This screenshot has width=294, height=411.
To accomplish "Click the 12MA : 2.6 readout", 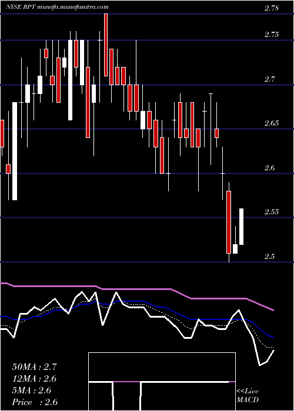I will click(x=34, y=379).
